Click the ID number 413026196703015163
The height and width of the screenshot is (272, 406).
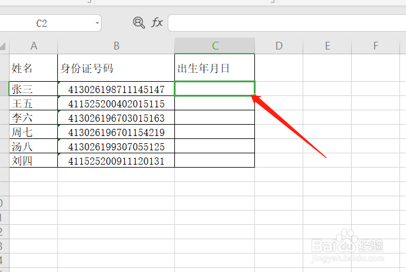(116, 118)
